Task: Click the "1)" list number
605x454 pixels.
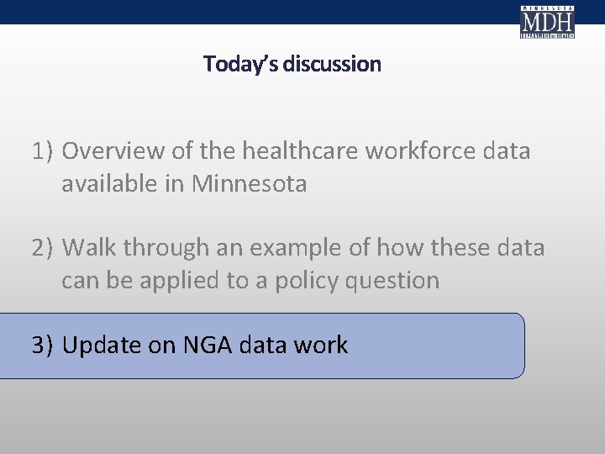Action: coord(43,151)
